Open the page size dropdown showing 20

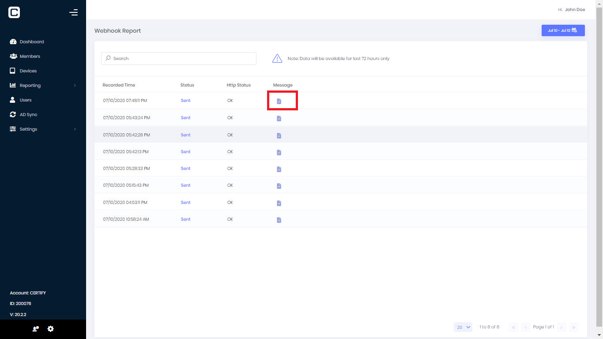point(463,327)
